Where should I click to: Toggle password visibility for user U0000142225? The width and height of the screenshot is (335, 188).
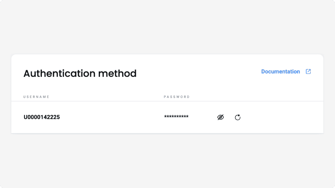click(221, 117)
